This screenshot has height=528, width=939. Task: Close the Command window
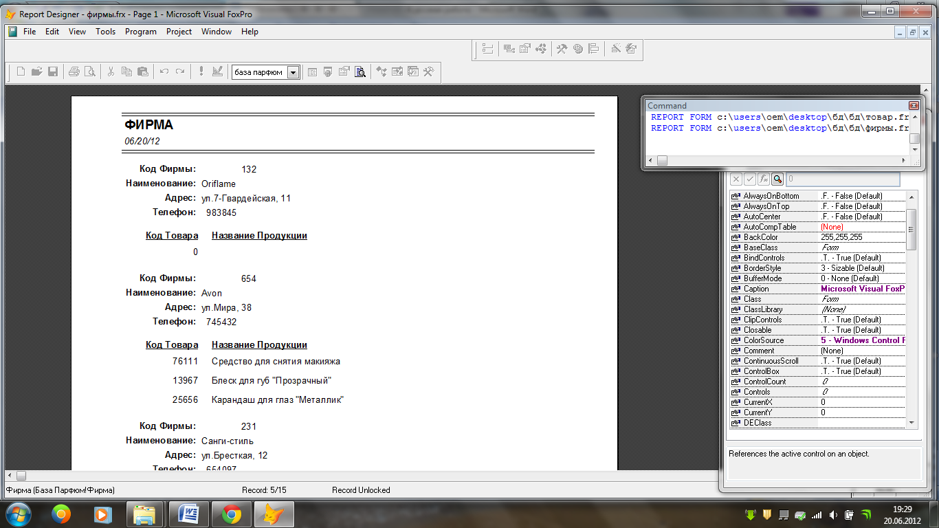914,106
